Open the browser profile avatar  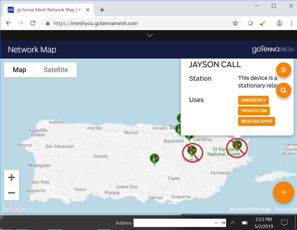point(279,23)
